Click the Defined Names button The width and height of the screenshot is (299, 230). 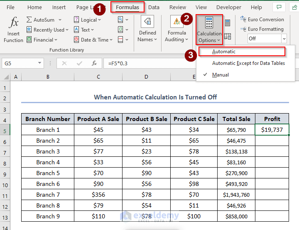point(147,30)
